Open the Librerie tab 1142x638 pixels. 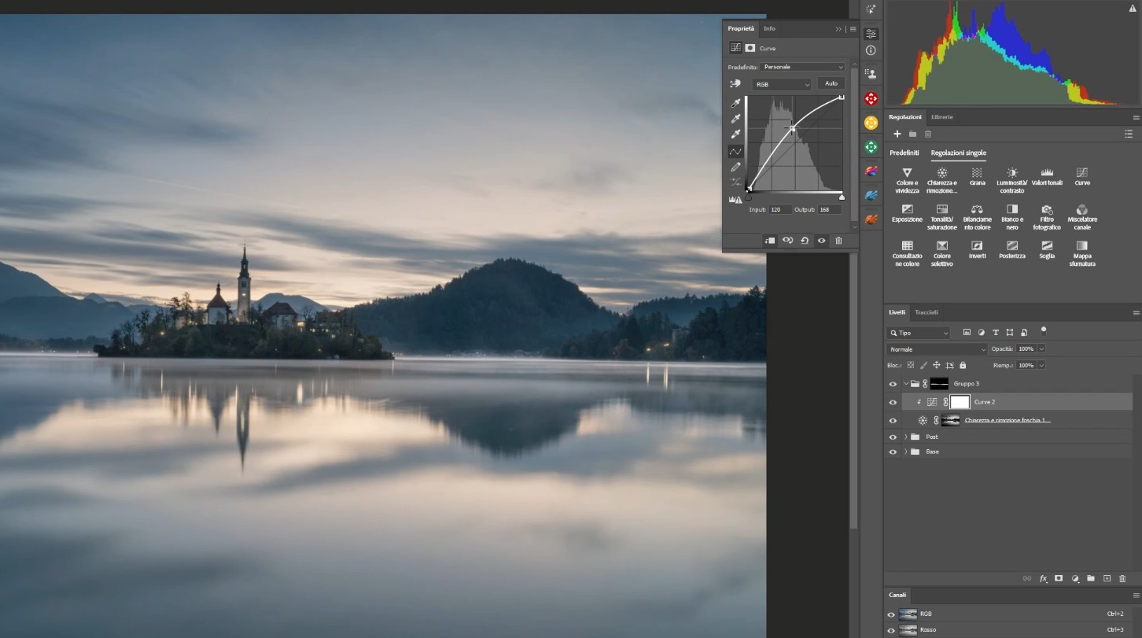pos(941,117)
